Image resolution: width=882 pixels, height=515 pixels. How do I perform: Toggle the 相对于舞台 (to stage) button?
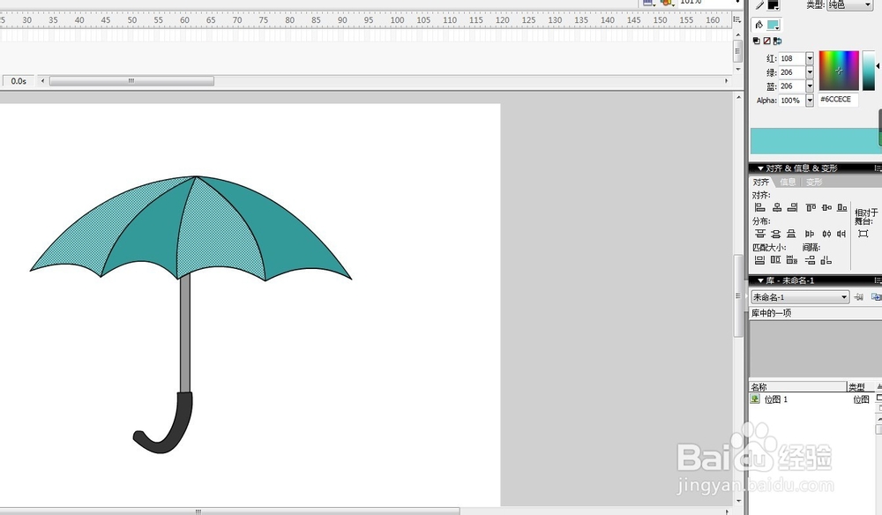(x=863, y=234)
